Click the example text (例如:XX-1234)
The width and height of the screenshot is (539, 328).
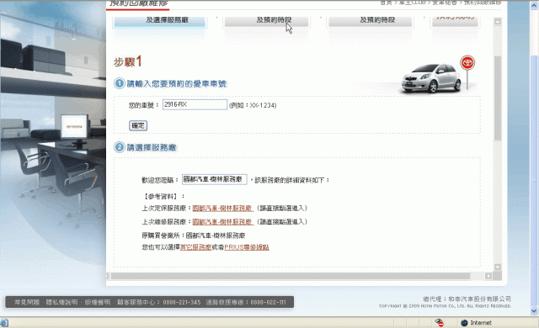(x=253, y=105)
